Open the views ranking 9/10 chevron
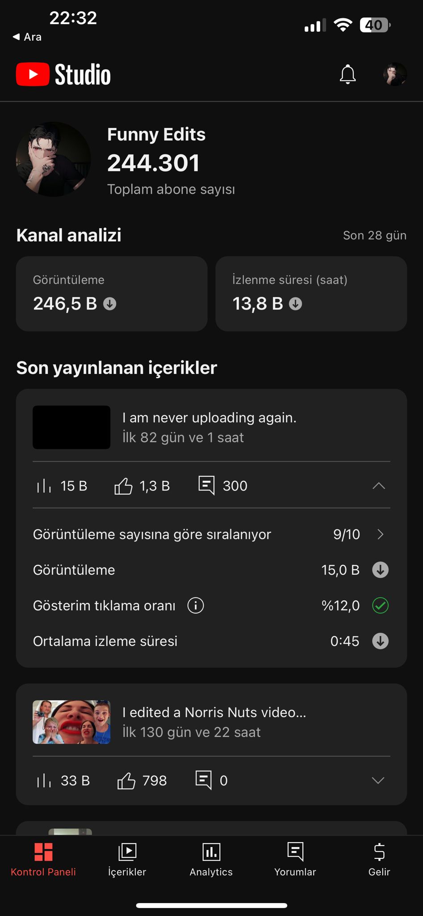 click(x=381, y=534)
